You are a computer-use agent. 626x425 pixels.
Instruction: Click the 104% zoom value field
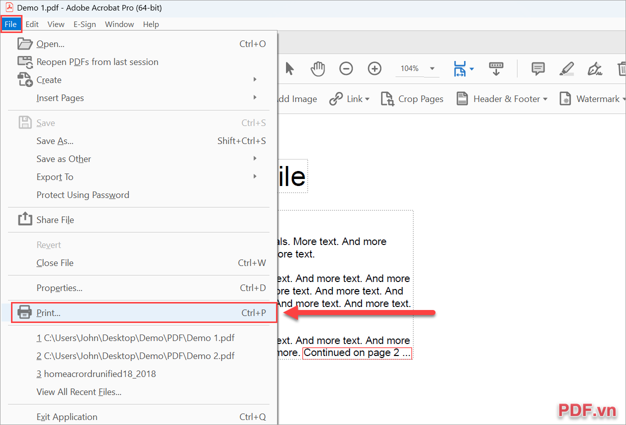tap(409, 68)
